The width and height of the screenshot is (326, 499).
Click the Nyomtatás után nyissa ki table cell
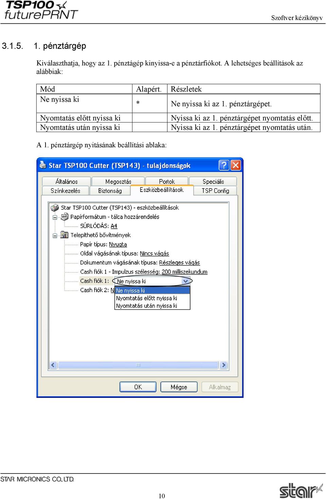coord(84,127)
